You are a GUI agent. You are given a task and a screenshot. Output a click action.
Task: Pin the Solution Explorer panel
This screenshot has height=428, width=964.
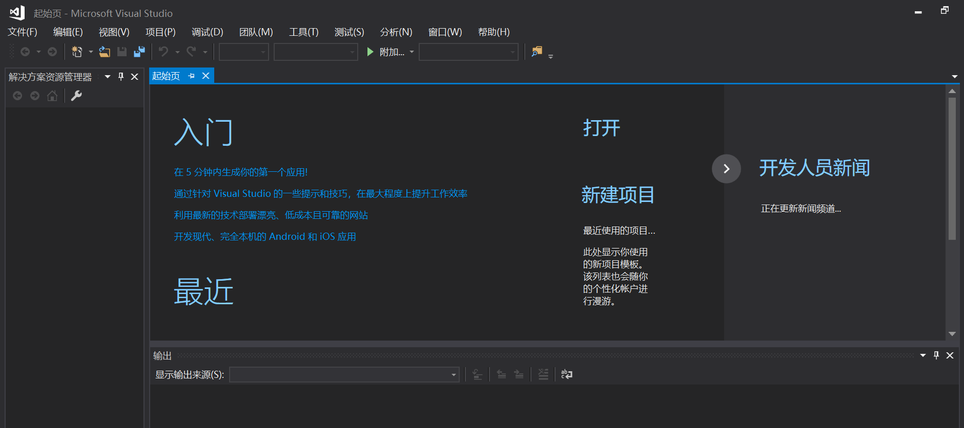(x=121, y=77)
